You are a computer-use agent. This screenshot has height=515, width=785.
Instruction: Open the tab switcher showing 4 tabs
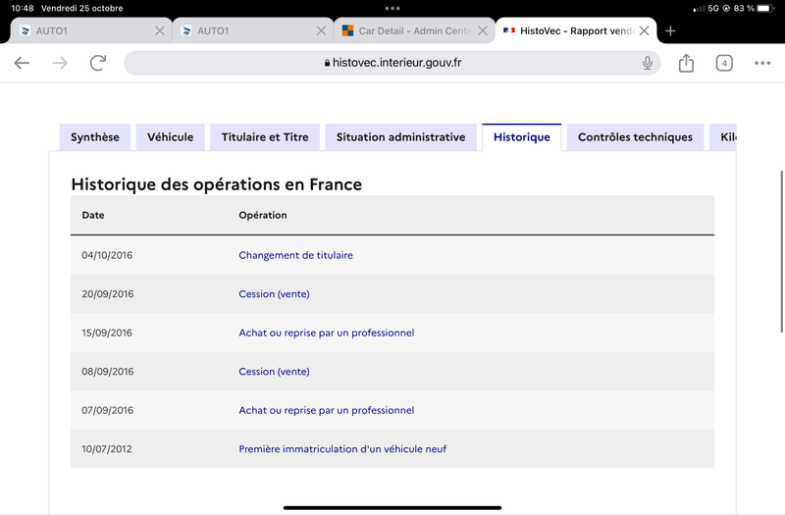pyautogui.click(x=724, y=63)
